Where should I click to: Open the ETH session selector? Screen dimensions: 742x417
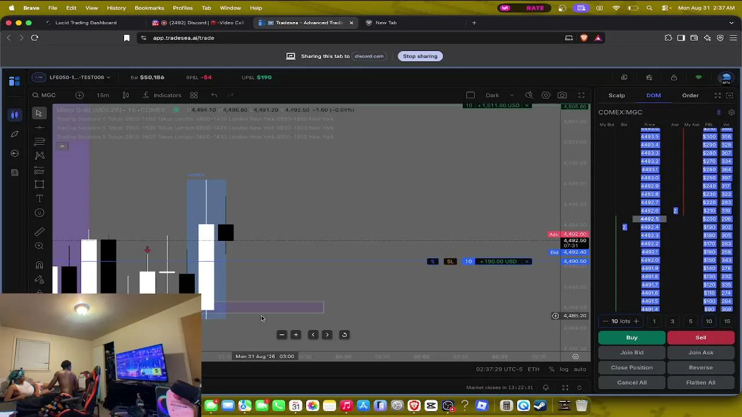(x=533, y=369)
